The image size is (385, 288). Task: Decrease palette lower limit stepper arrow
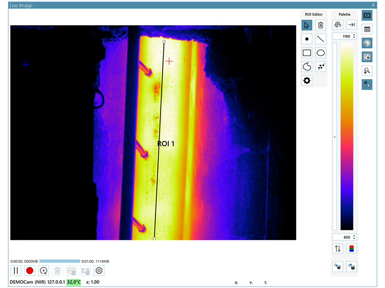(x=354, y=239)
